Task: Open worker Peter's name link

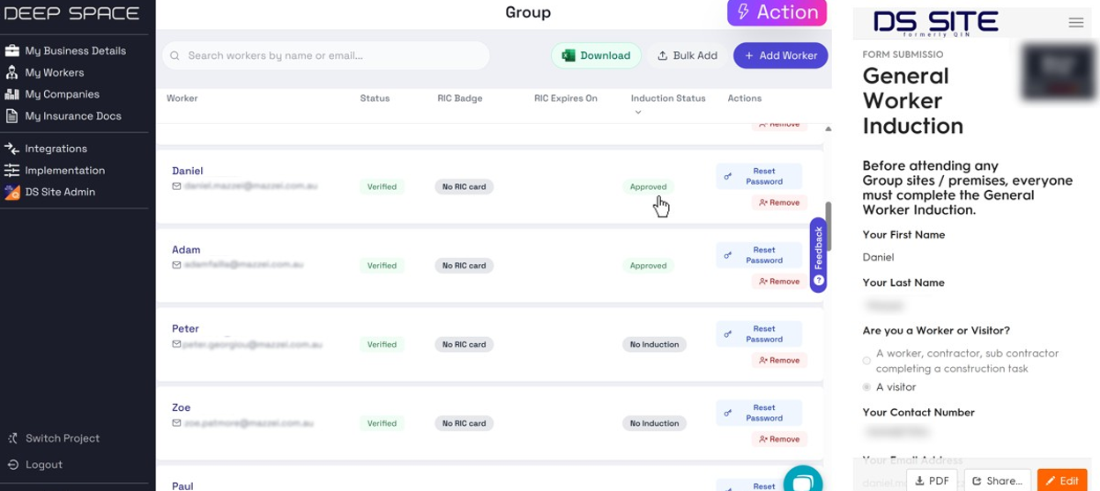Action: 185,328
